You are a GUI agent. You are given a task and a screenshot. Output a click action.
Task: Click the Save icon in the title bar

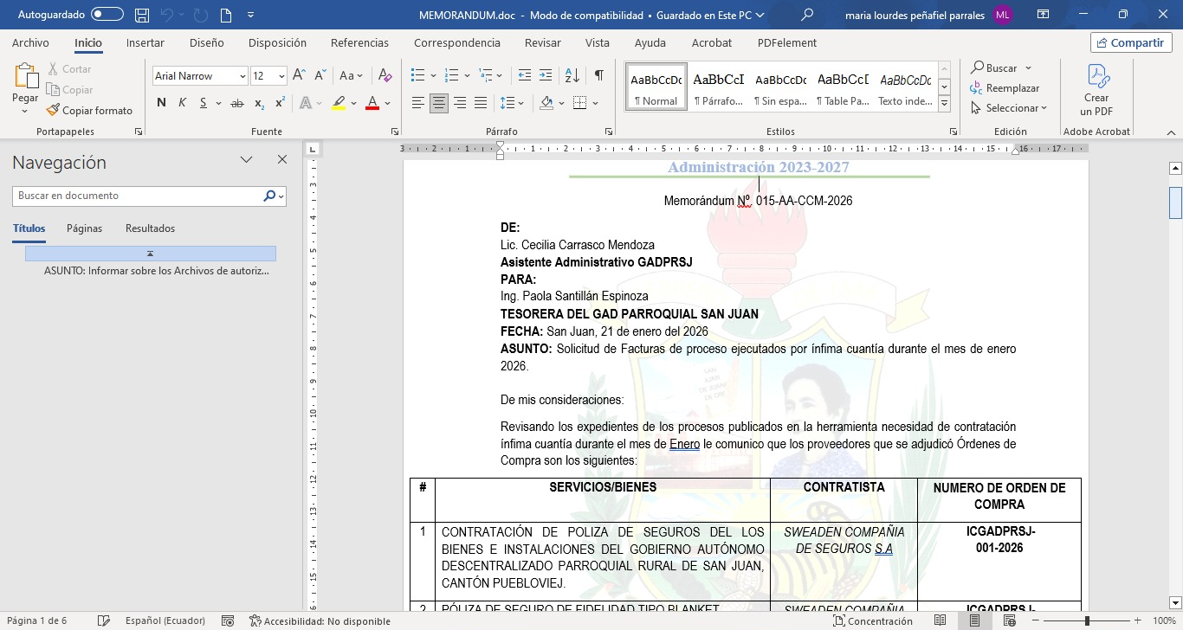[142, 15]
